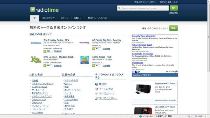The image size is (210, 118).
Task: Open the XFM London - Modern Rock link
Action: click(x=58, y=57)
